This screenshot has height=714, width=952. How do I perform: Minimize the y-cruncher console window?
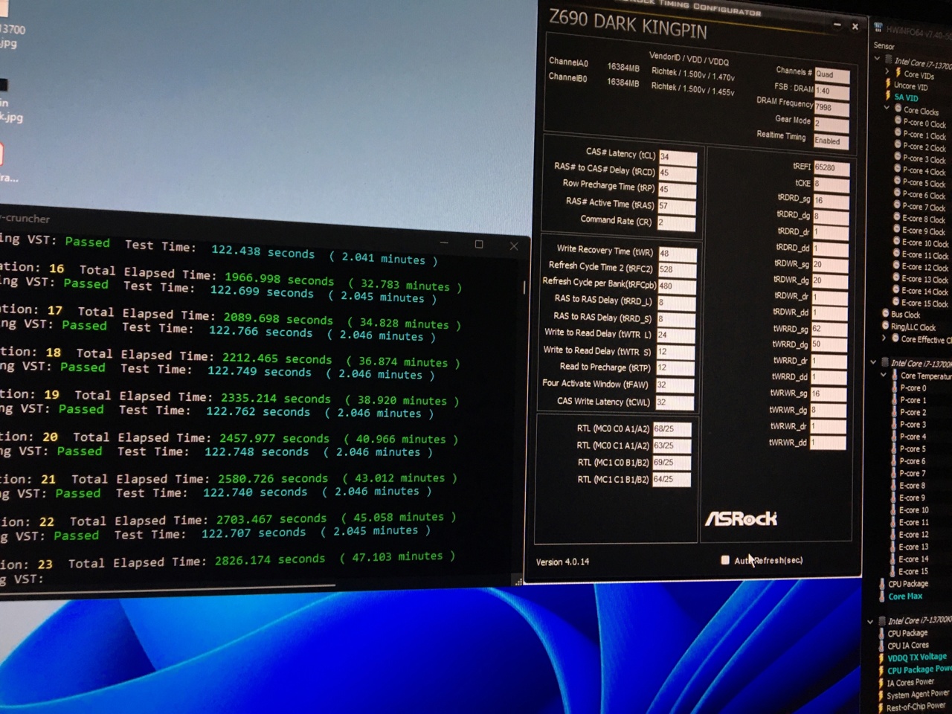[x=445, y=243]
